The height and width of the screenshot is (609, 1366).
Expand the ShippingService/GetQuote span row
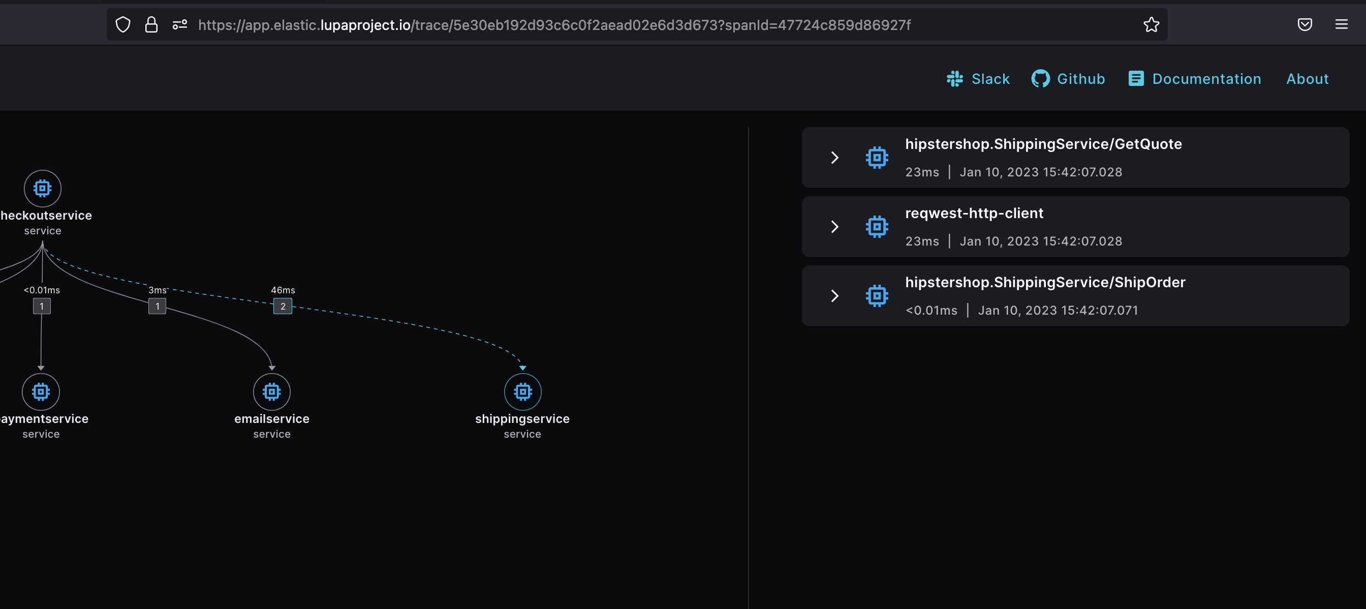click(834, 158)
